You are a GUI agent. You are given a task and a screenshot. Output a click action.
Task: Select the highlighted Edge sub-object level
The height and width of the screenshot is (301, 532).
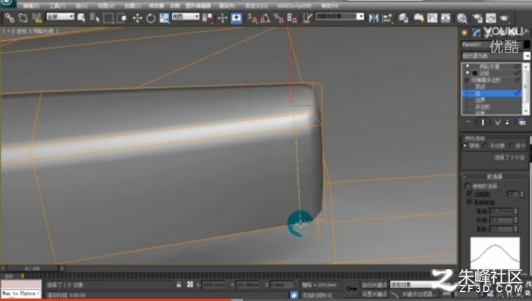click(x=491, y=93)
